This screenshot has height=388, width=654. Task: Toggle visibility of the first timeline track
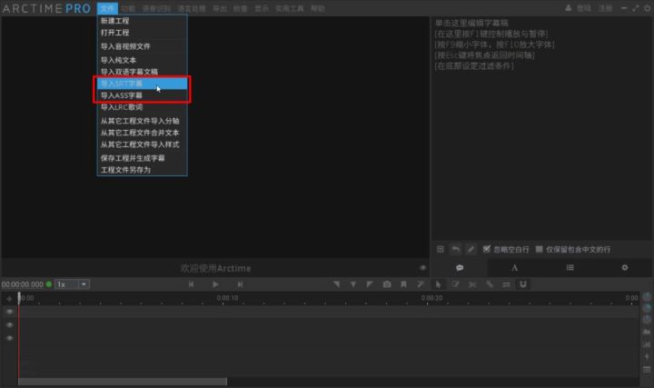pos(10,312)
